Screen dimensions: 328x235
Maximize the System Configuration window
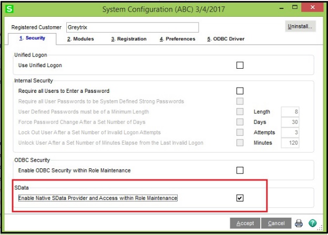pos(295,7)
